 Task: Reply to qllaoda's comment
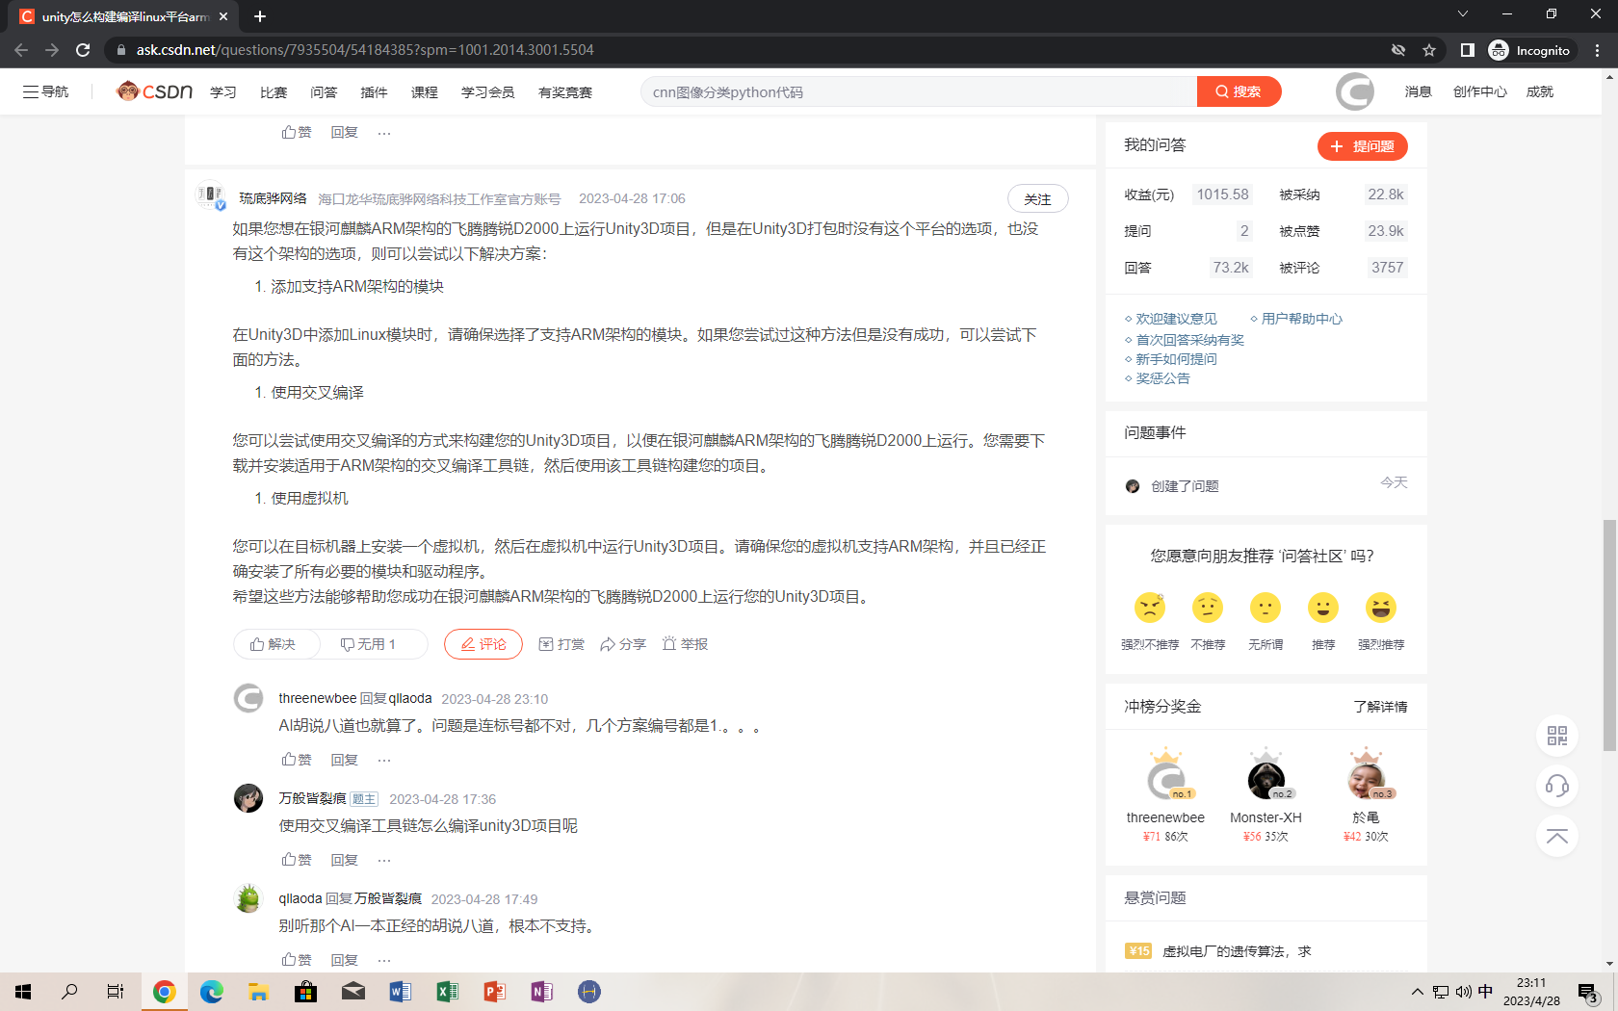point(344,960)
